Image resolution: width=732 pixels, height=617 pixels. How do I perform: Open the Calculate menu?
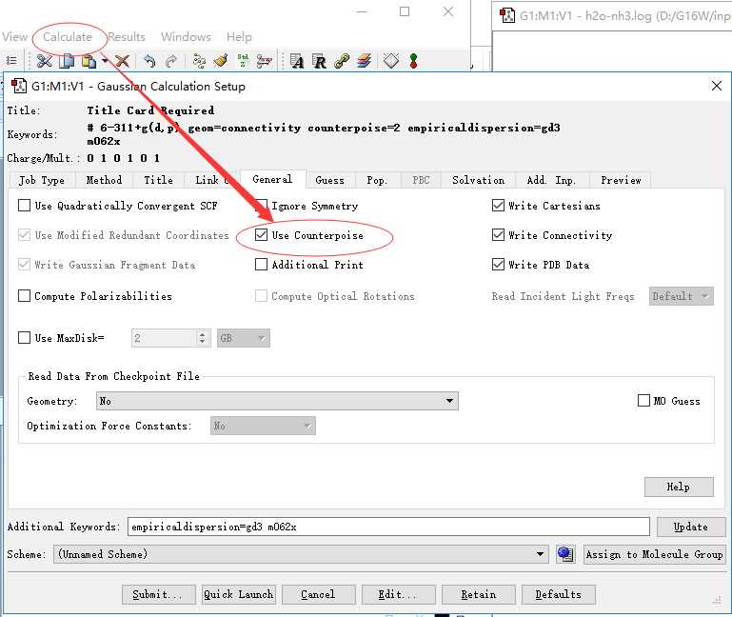(x=68, y=37)
